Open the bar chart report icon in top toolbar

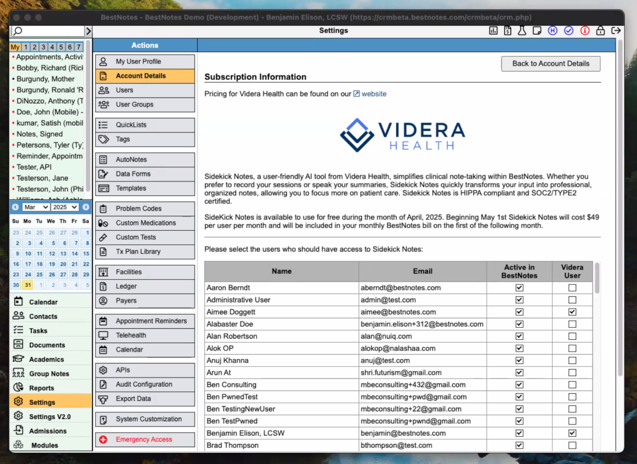[x=493, y=31]
